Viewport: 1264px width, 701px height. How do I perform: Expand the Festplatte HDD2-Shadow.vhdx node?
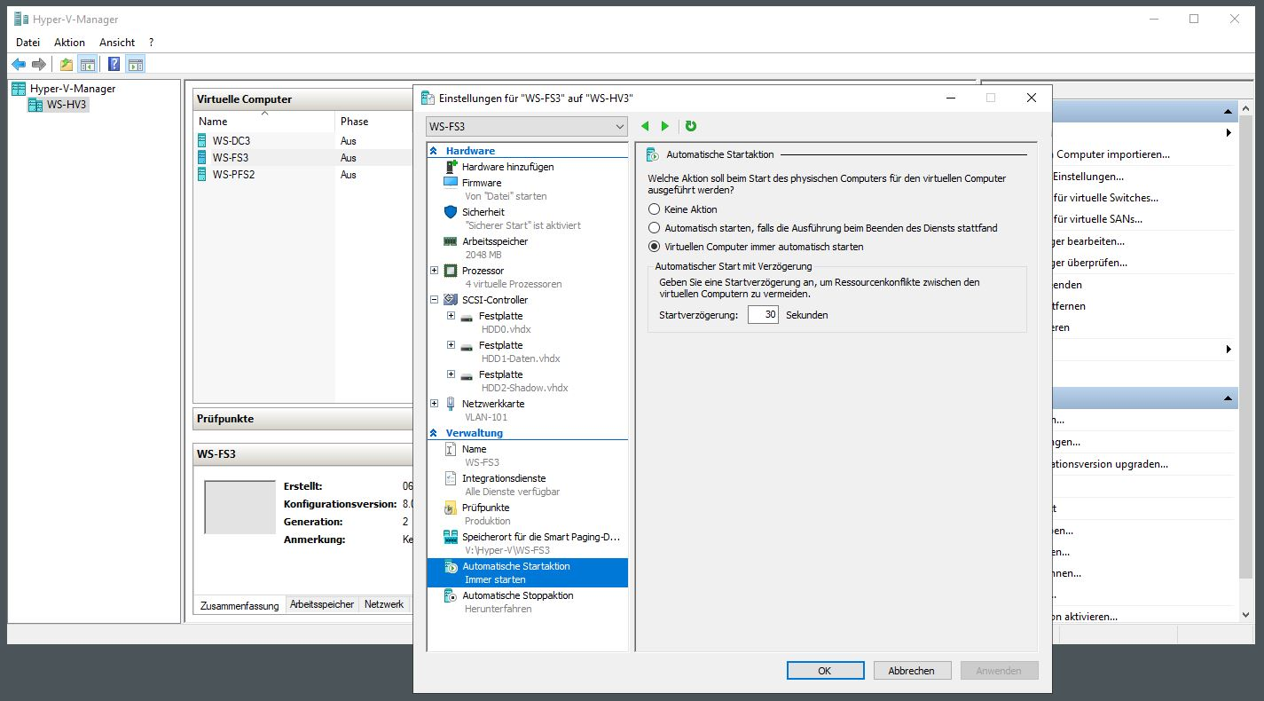(451, 374)
